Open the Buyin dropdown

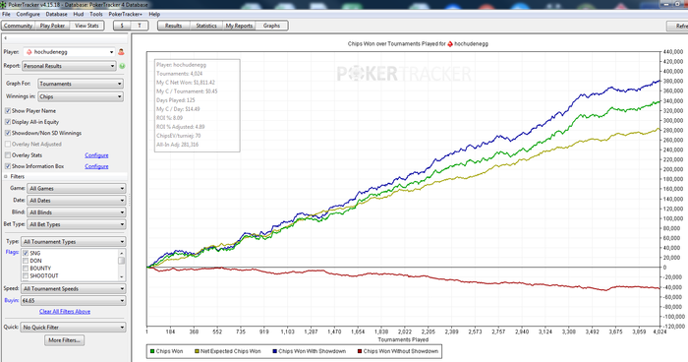click(x=74, y=301)
